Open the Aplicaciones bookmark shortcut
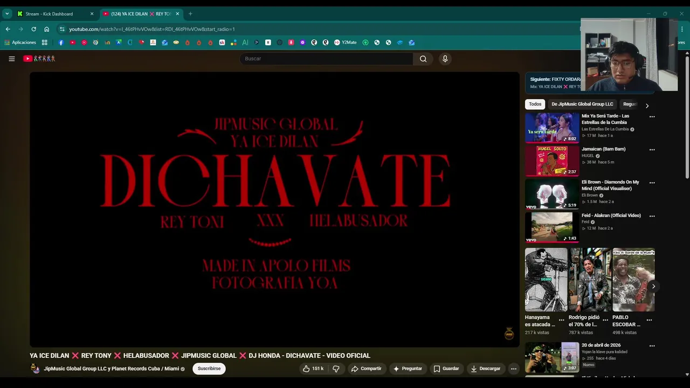 click(20, 43)
